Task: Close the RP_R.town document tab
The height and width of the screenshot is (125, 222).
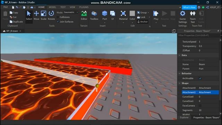Action: 20,31
